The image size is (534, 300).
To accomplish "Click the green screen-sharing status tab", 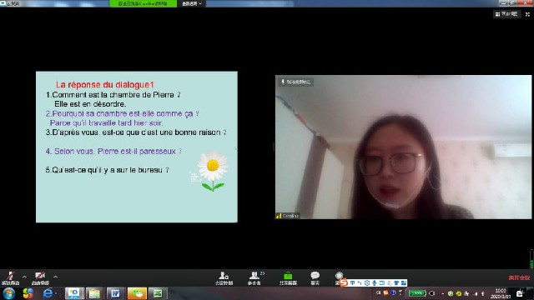I will pos(143,3).
